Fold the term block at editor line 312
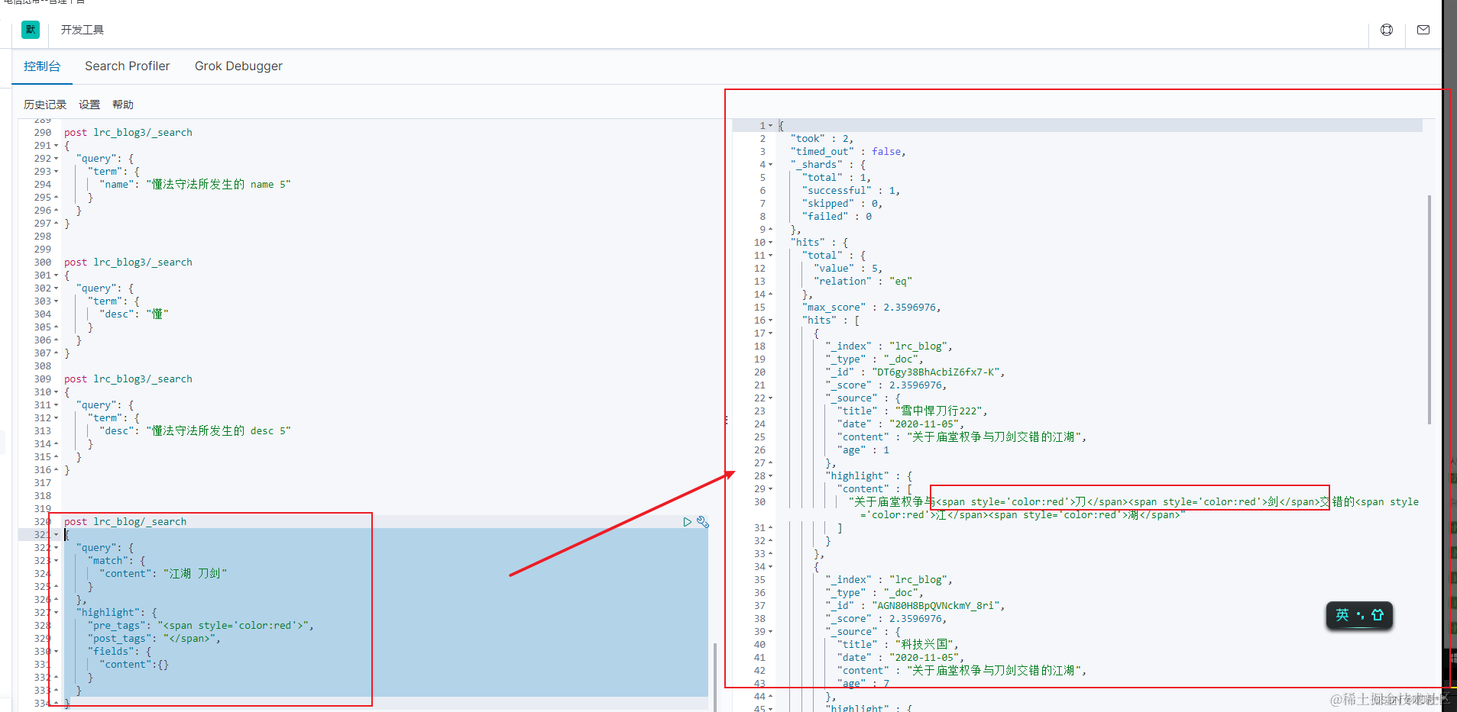The height and width of the screenshot is (712, 1457). 56,418
